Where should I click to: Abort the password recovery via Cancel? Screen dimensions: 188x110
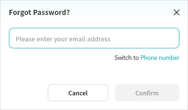click(x=78, y=93)
